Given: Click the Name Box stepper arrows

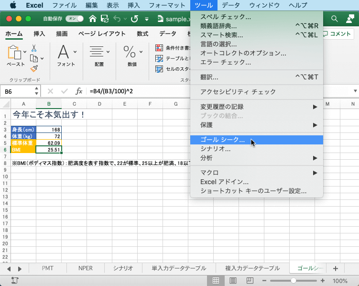Looking at the screenshot, I should coord(37,91).
